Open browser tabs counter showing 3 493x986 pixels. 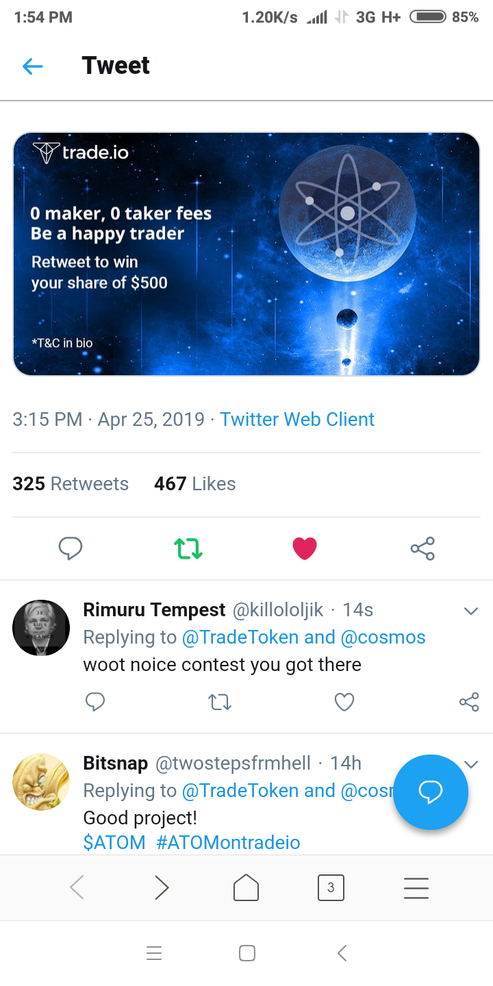[331, 887]
